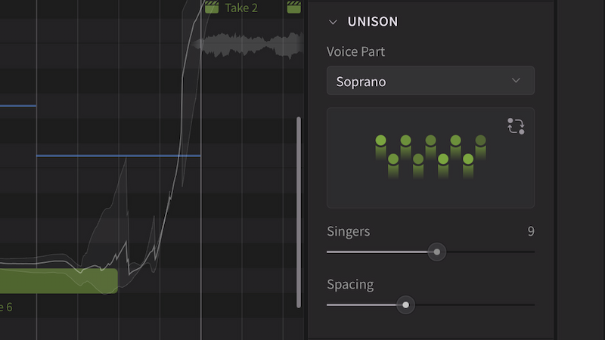Click the Singers slider handle
605x340 pixels.
pos(436,252)
